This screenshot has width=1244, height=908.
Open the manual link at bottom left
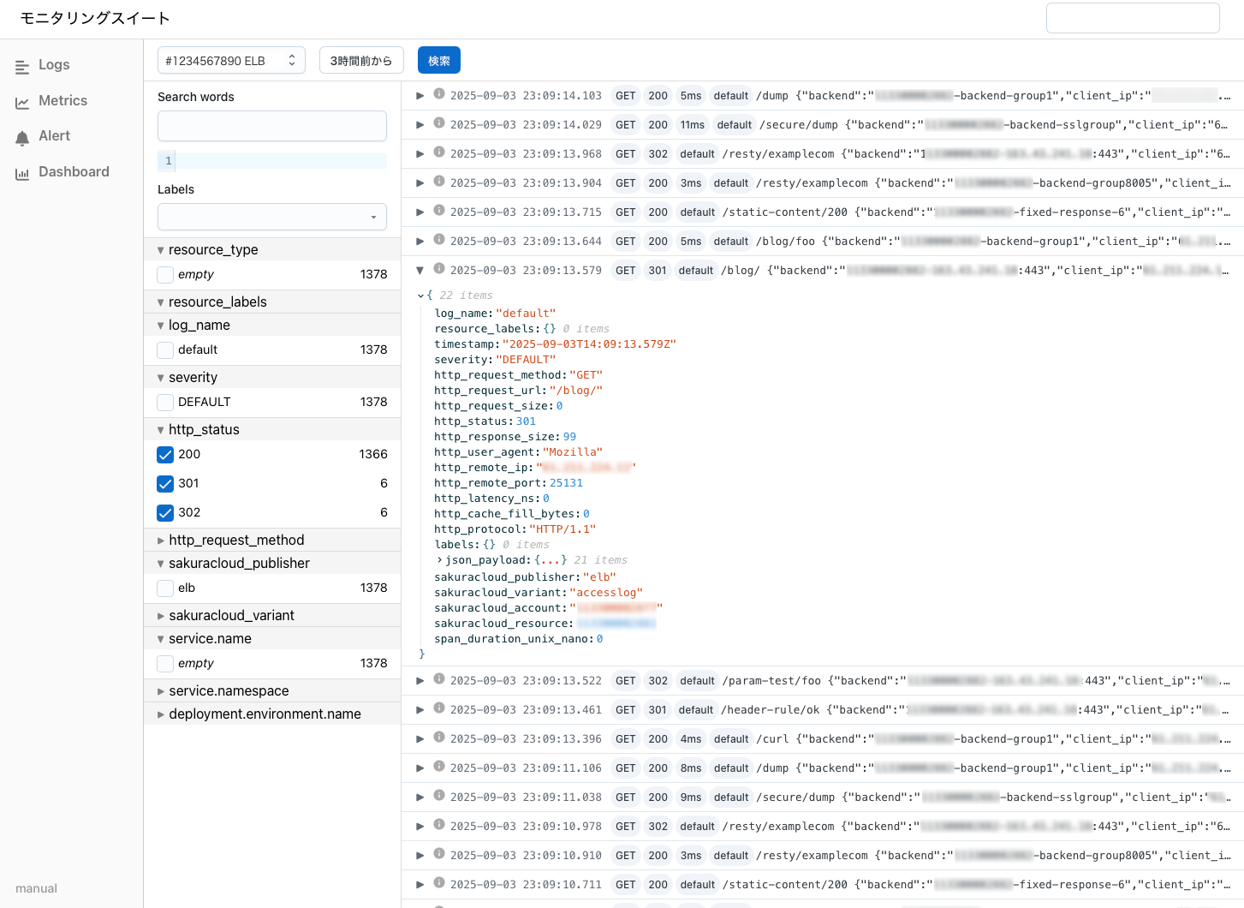click(x=36, y=888)
